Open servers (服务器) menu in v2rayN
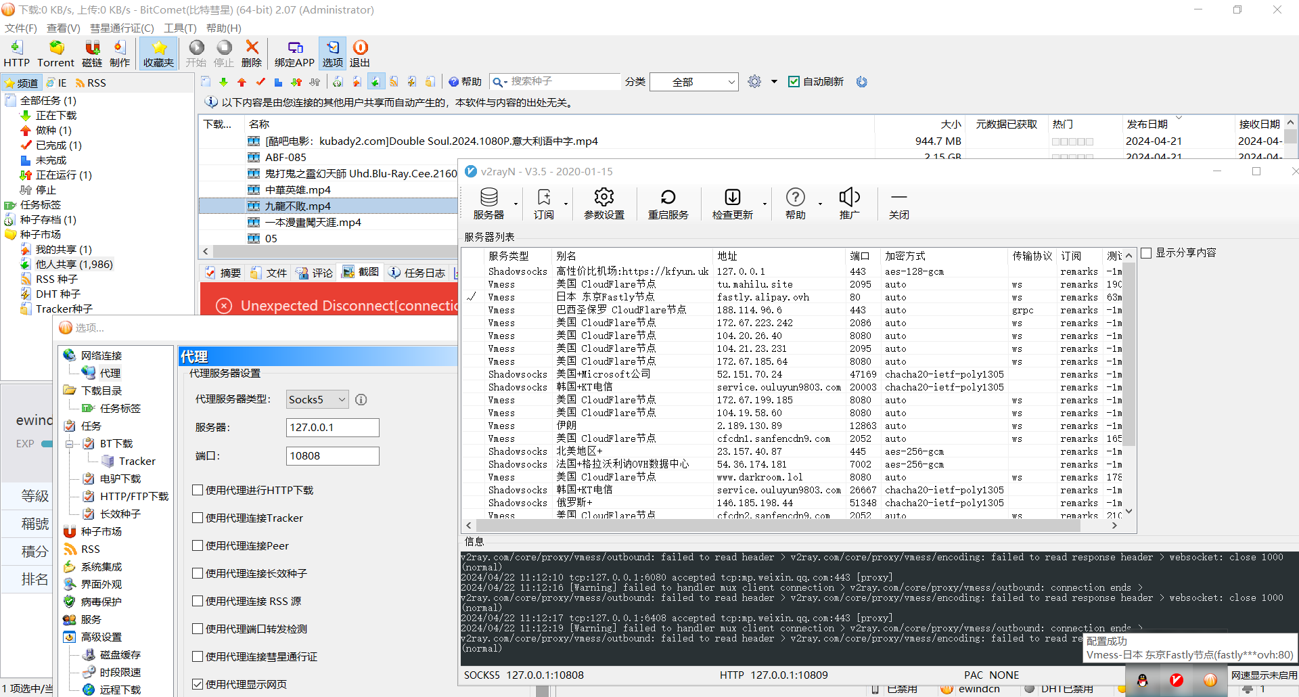Screen dimensions: 1299x697 [x=488, y=204]
